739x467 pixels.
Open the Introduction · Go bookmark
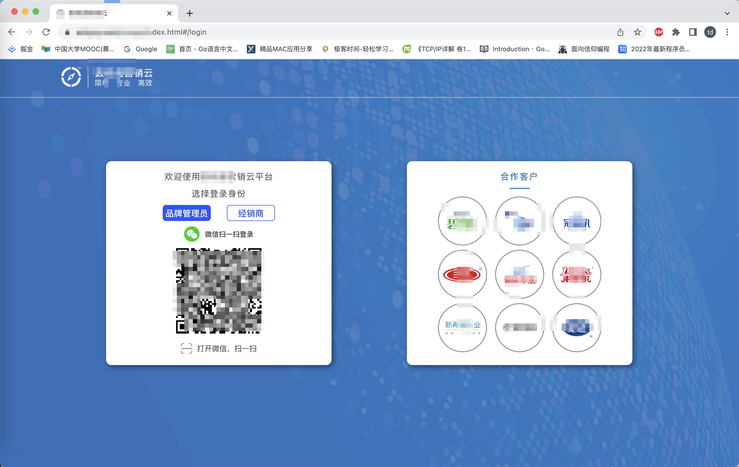[515, 49]
